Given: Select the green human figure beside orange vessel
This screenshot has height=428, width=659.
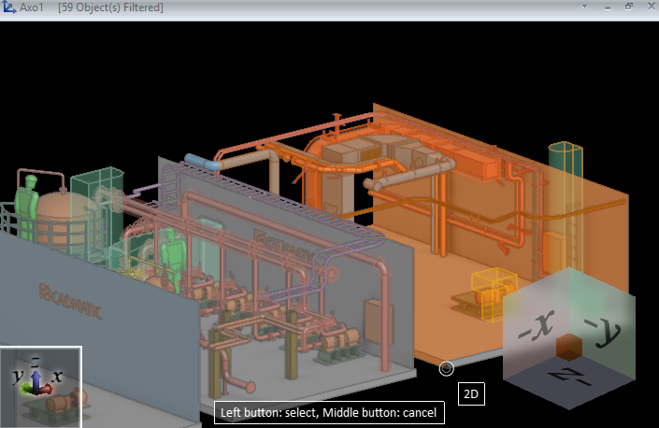Looking at the screenshot, I should point(28,199).
